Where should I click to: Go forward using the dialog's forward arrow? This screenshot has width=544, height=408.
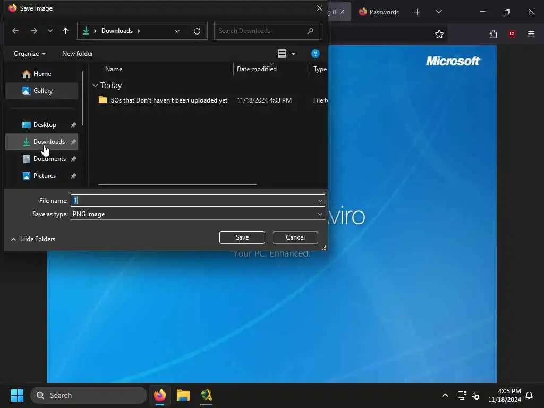click(x=33, y=31)
